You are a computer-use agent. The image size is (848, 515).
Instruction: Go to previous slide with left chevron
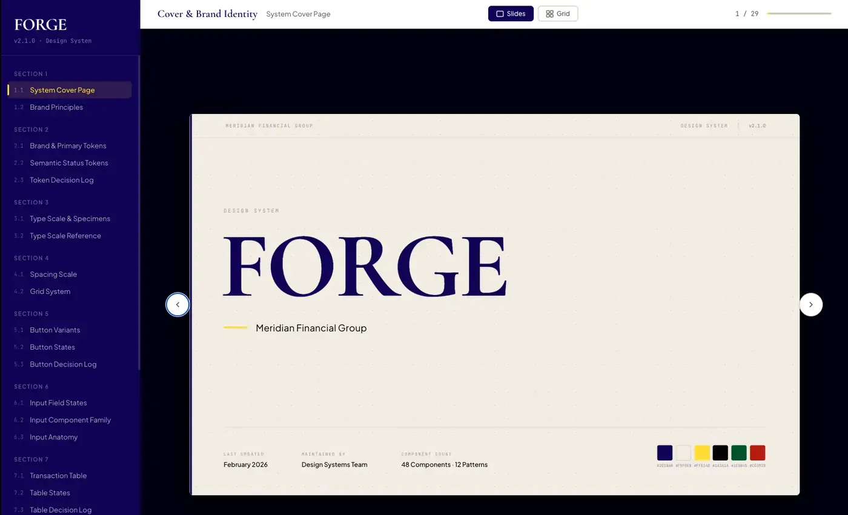pyautogui.click(x=177, y=304)
